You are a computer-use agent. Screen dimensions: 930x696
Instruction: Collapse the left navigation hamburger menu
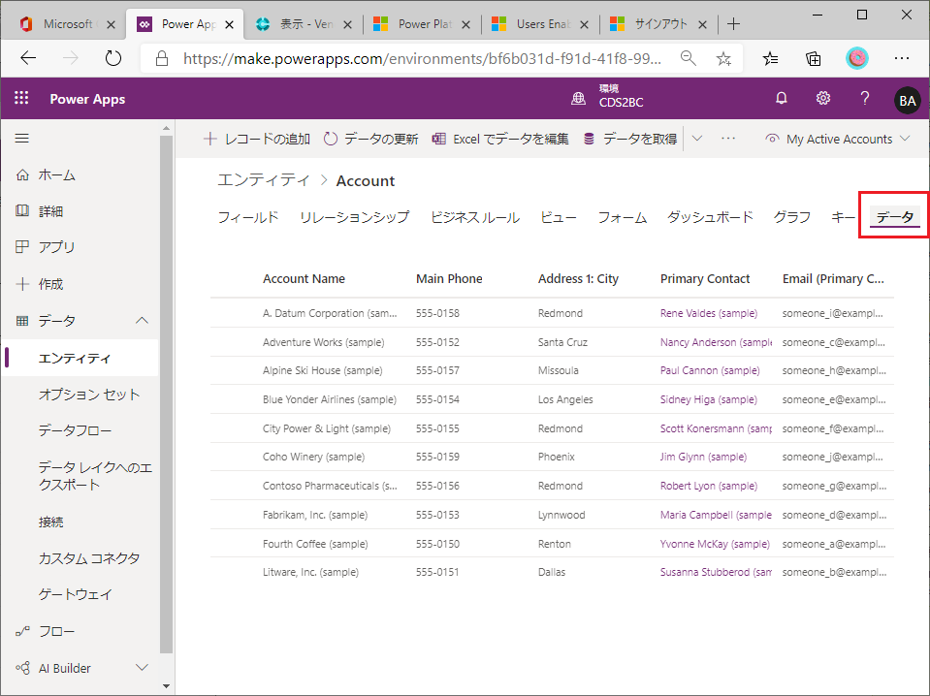coord(22,138)
